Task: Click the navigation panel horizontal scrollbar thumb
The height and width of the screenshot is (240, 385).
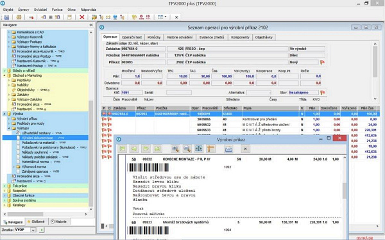Action: point(25,214)
